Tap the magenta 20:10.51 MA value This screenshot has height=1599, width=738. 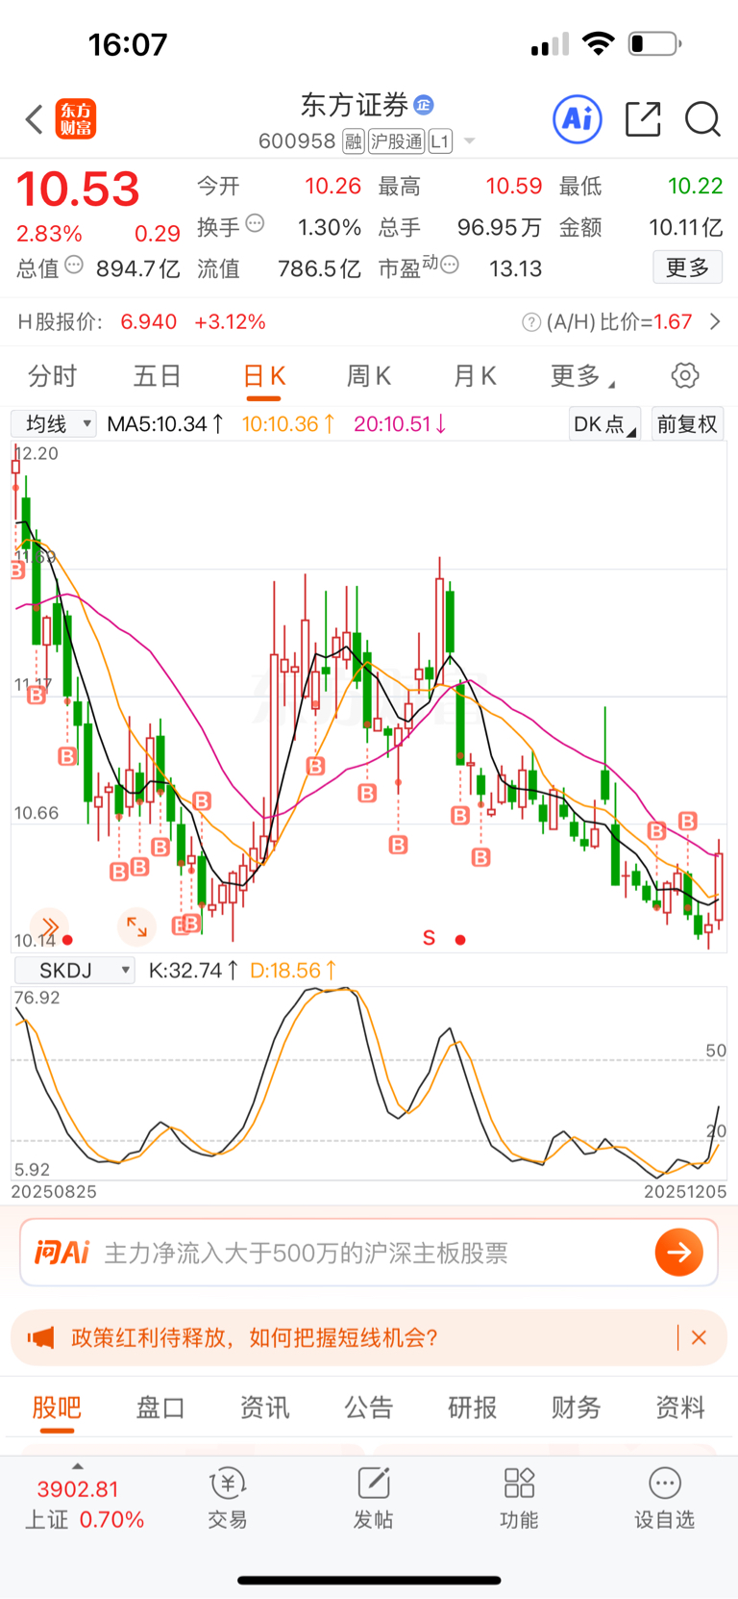click(x=400, y=424)
